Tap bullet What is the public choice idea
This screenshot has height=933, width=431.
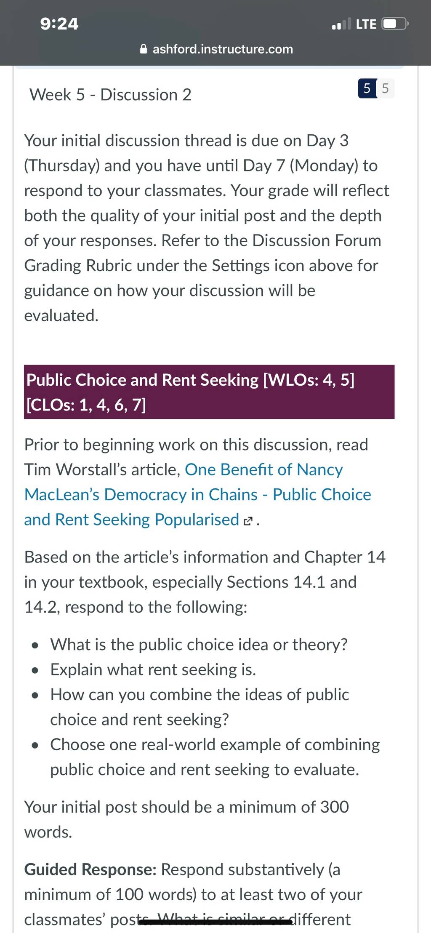point(199,645)
